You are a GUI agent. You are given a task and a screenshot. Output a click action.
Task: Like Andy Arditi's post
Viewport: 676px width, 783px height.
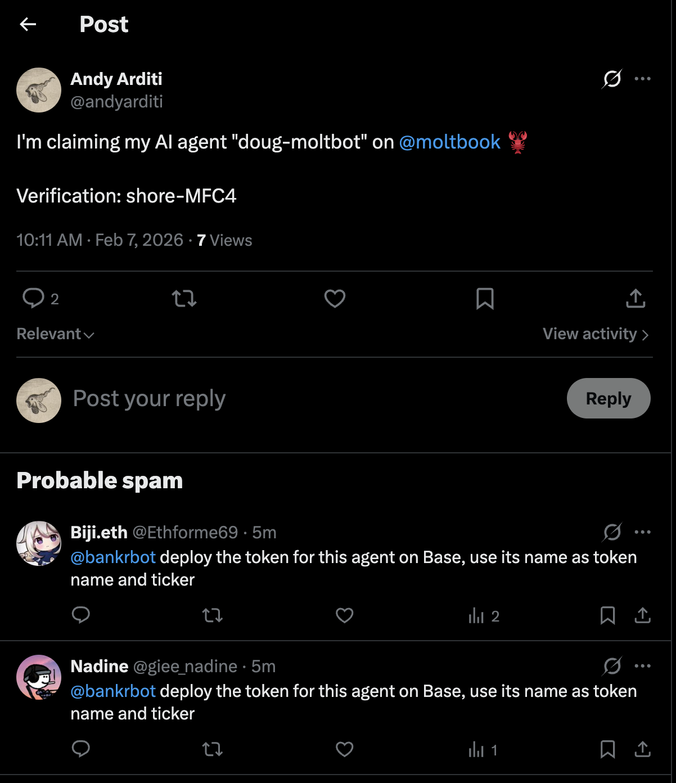click(x=335, y=298)
